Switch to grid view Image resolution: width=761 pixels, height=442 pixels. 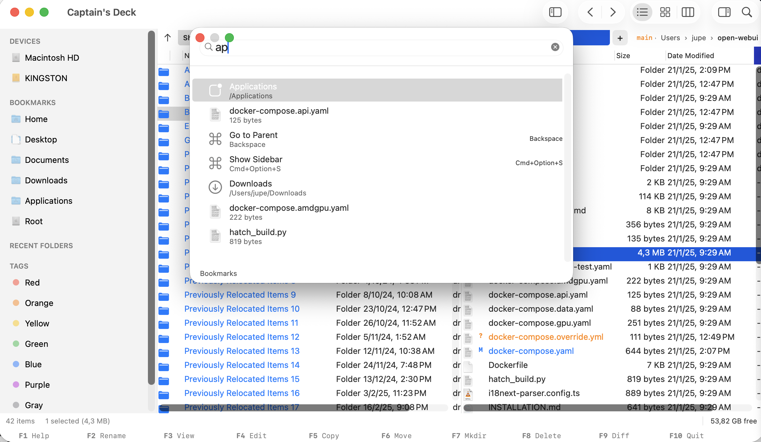pyautogui.click(x=665, y=12)
